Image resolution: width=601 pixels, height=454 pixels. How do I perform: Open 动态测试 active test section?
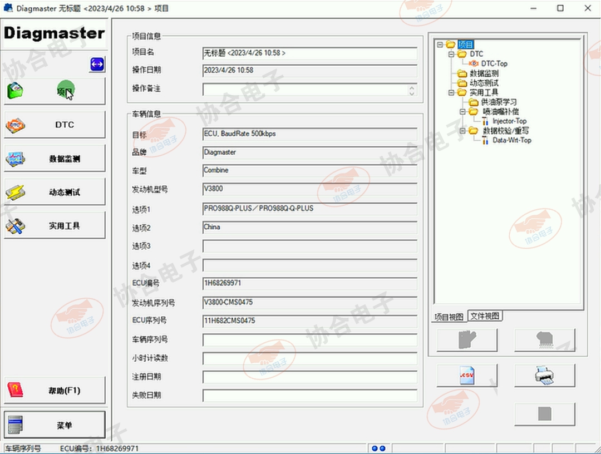coord(55,192)
